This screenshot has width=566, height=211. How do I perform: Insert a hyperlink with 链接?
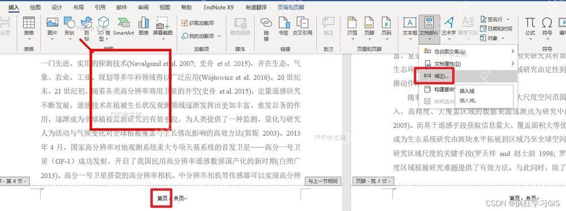click(x=266, y=29)
